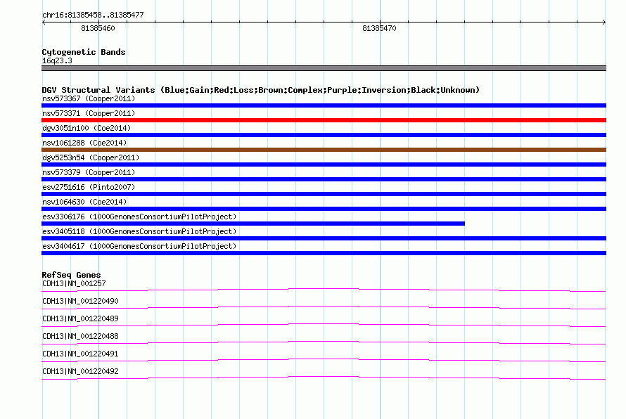Open variant esv3405118 1000Genomes label
The height and width of the screenshot is (419, 626).
tap(139, 231)
